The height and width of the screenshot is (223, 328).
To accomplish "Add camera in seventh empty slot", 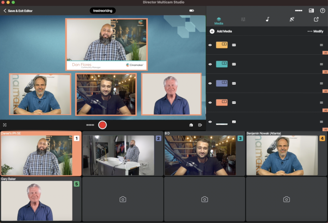I will (x=205, y=199).
